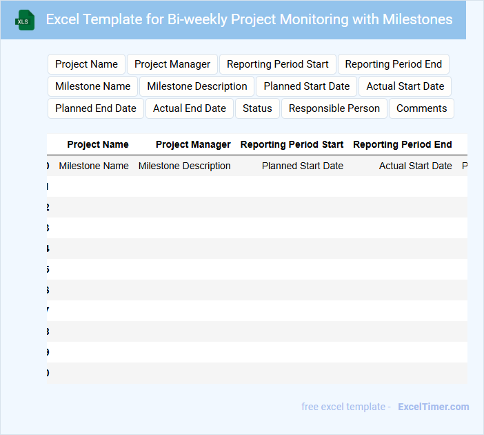Choose the Milestone Description tag

click(197, 86)
